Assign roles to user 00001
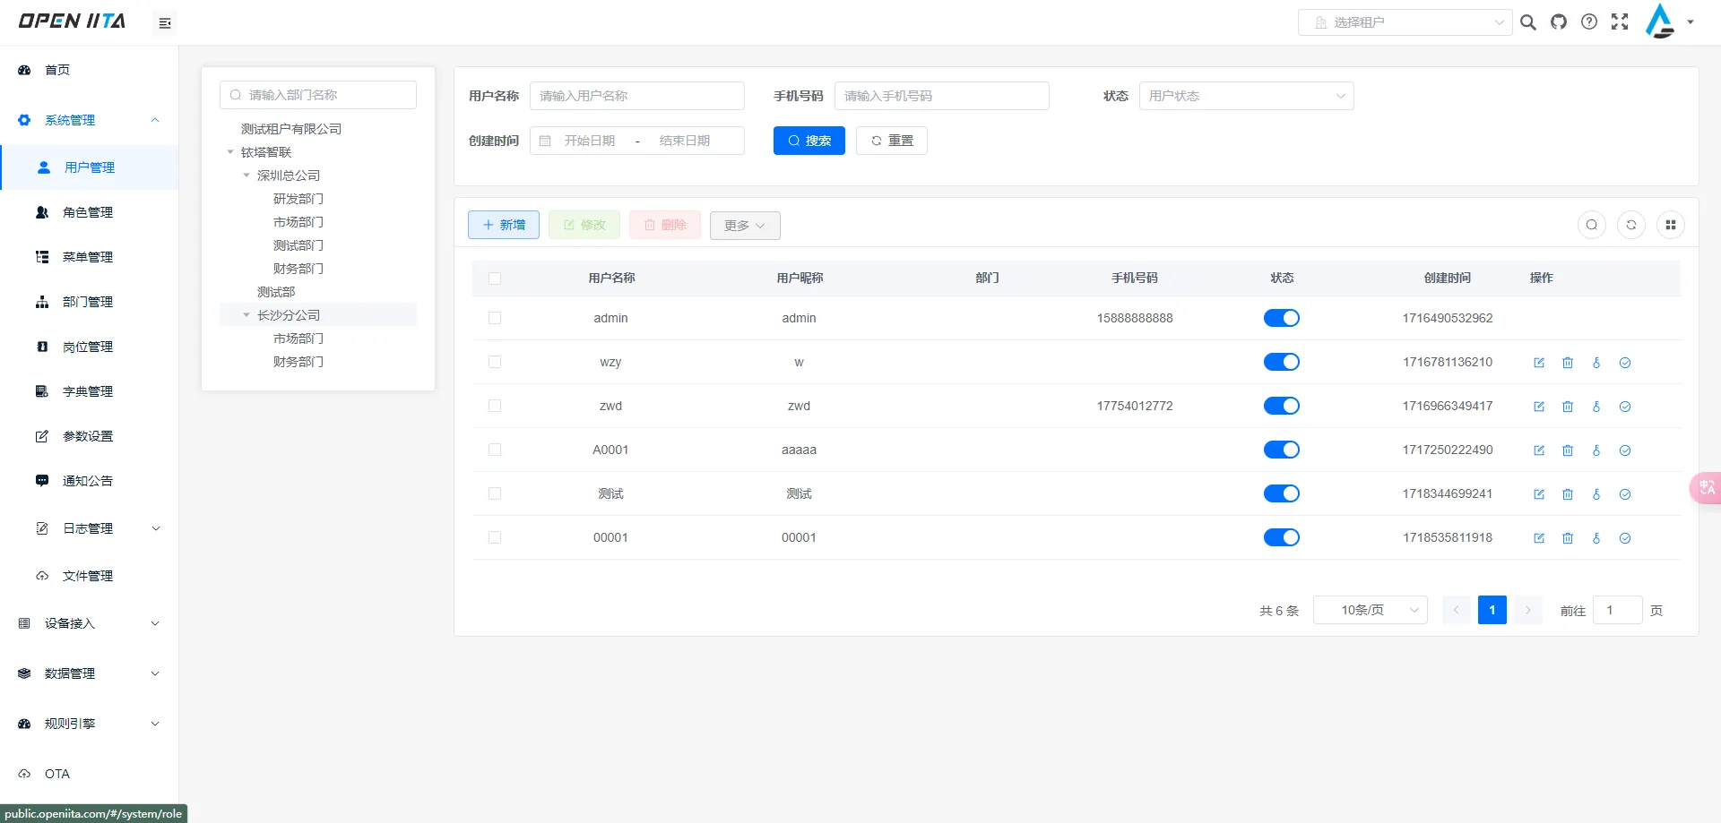 click(x=1625, y=538)
